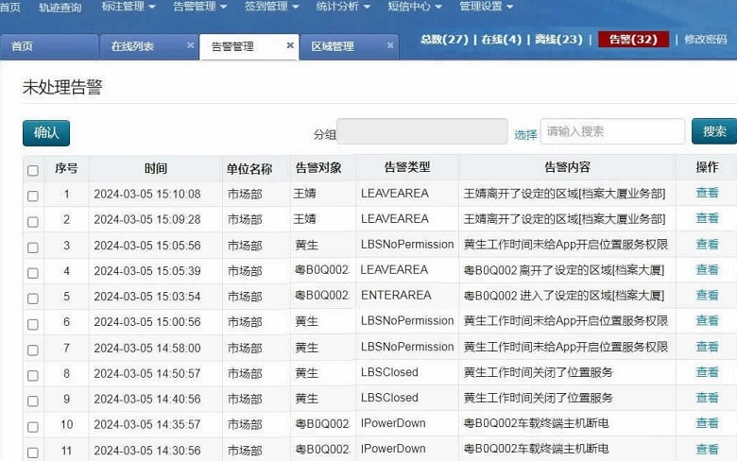Switch to the 首页 tab
The image size is (737, 461).
[49, 46]
